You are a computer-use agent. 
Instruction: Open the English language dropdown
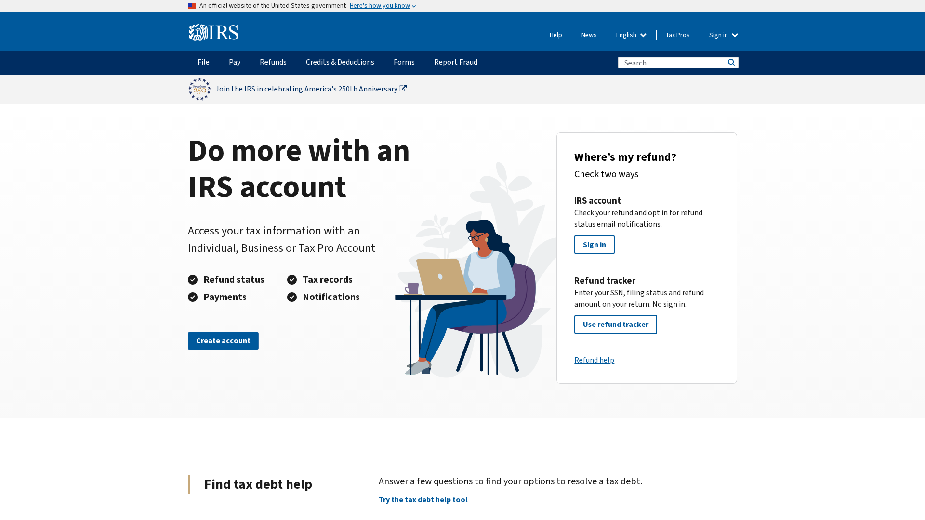coord(631,35)
